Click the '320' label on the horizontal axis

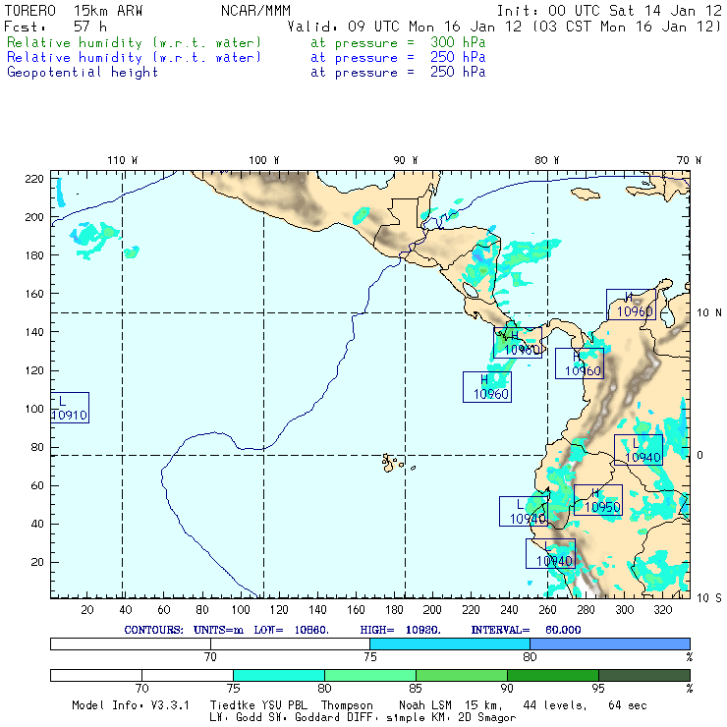coord(663,610)
